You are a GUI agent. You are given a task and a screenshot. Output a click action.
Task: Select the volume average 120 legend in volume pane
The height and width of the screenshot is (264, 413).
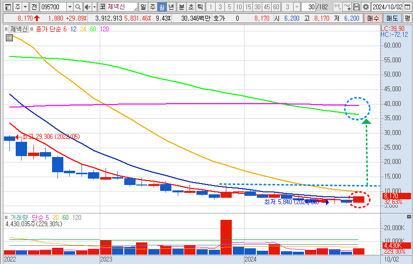(77, 217)
